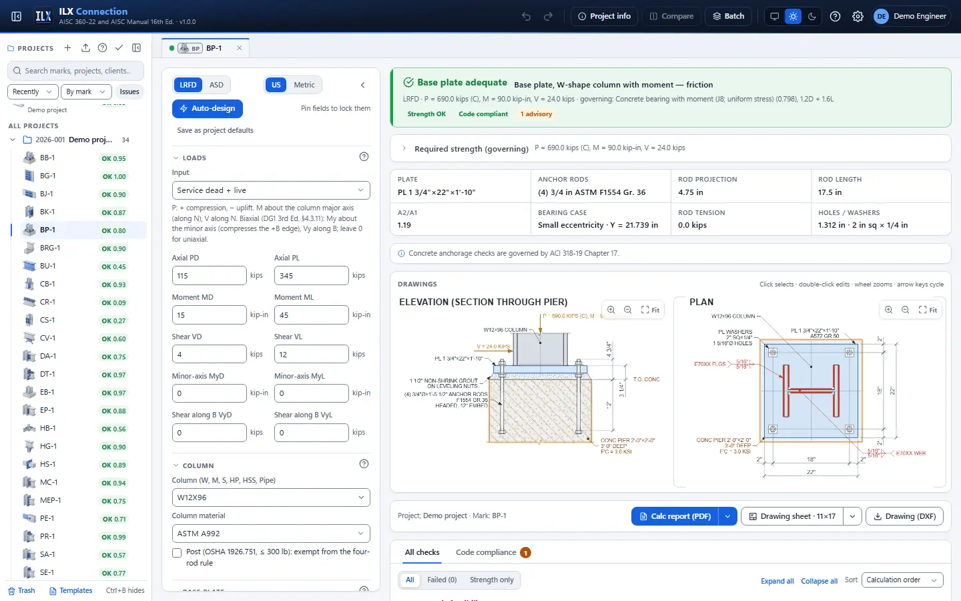Filter checks by Failed (0)
961x601 pixels.
point(442,580)
